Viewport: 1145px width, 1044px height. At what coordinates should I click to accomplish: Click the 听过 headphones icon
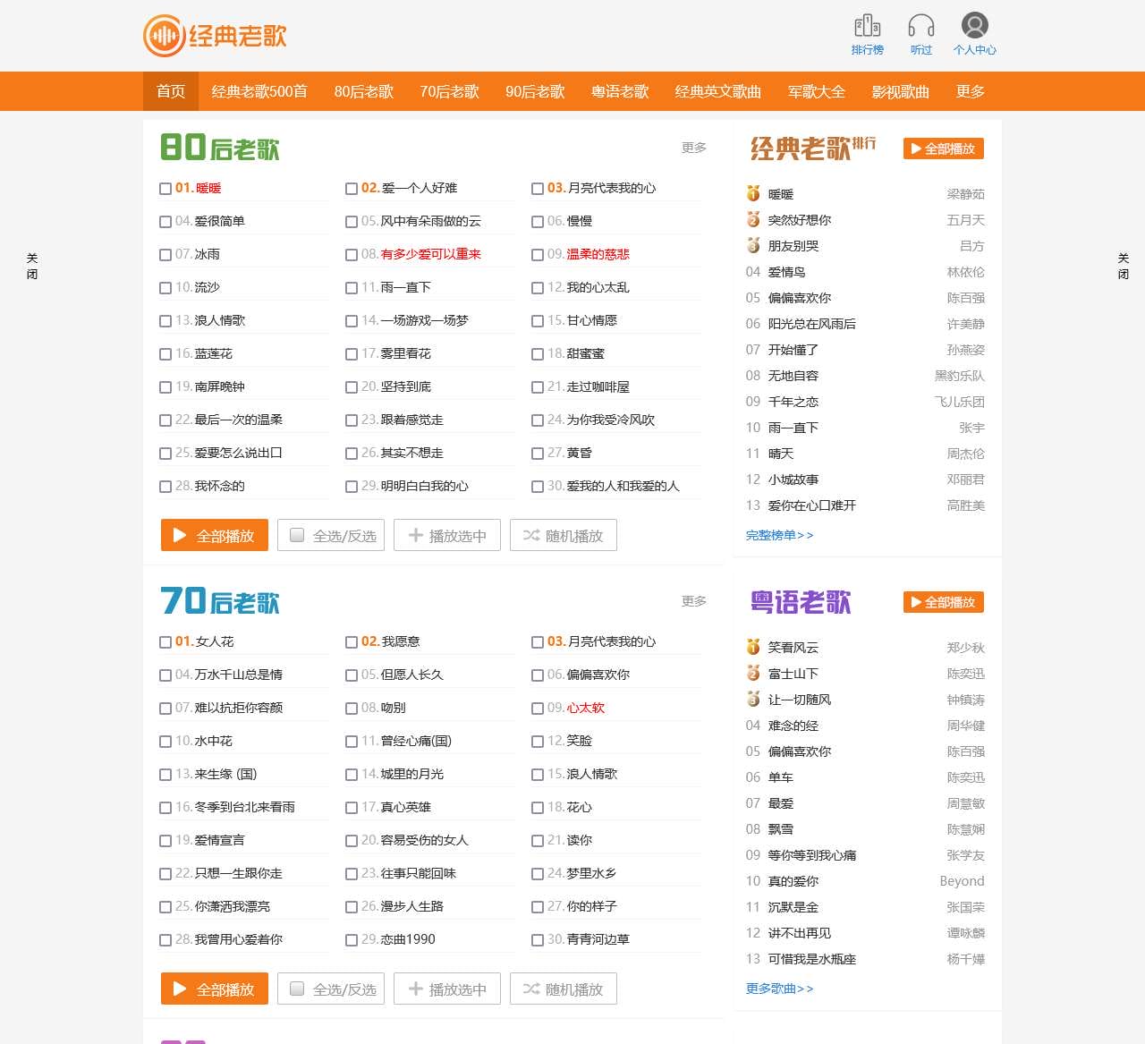coord(920,32)
